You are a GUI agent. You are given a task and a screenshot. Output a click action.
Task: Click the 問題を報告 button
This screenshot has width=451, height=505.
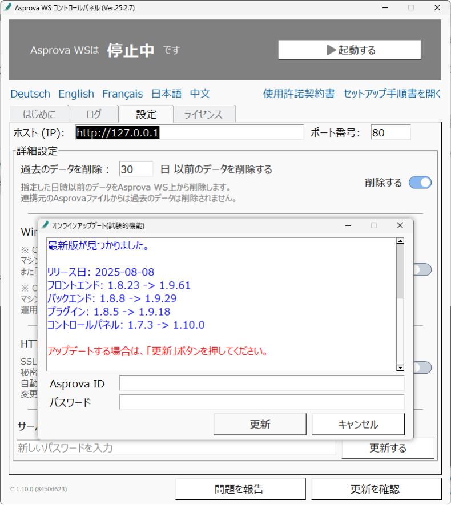click(240, 489)
